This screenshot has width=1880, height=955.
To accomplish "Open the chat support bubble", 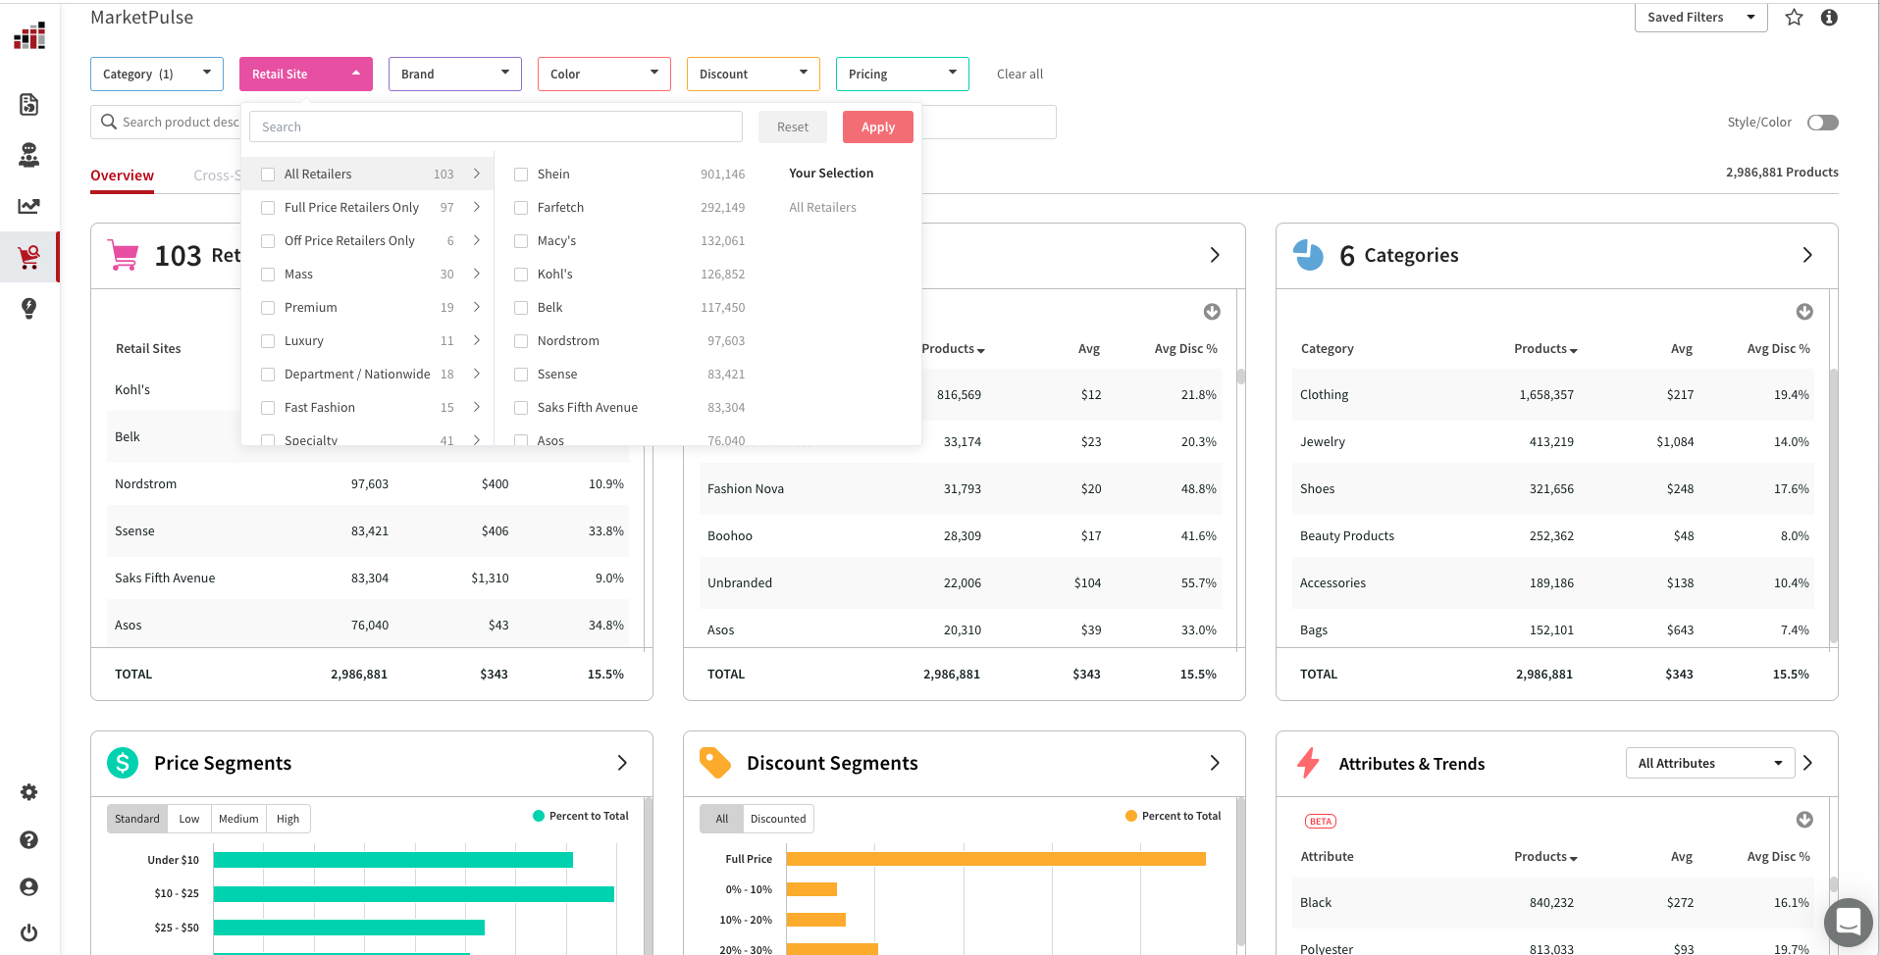I will point(1849,923).
